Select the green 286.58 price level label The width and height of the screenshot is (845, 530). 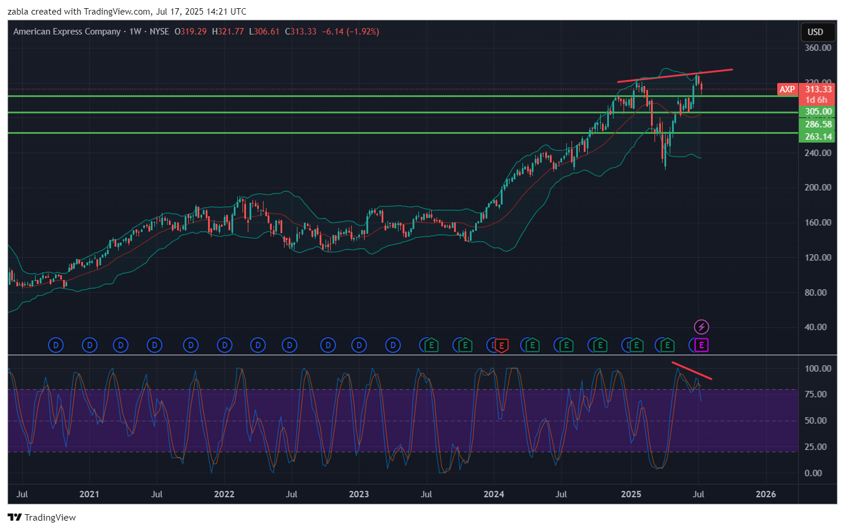(x=818, y=124)
